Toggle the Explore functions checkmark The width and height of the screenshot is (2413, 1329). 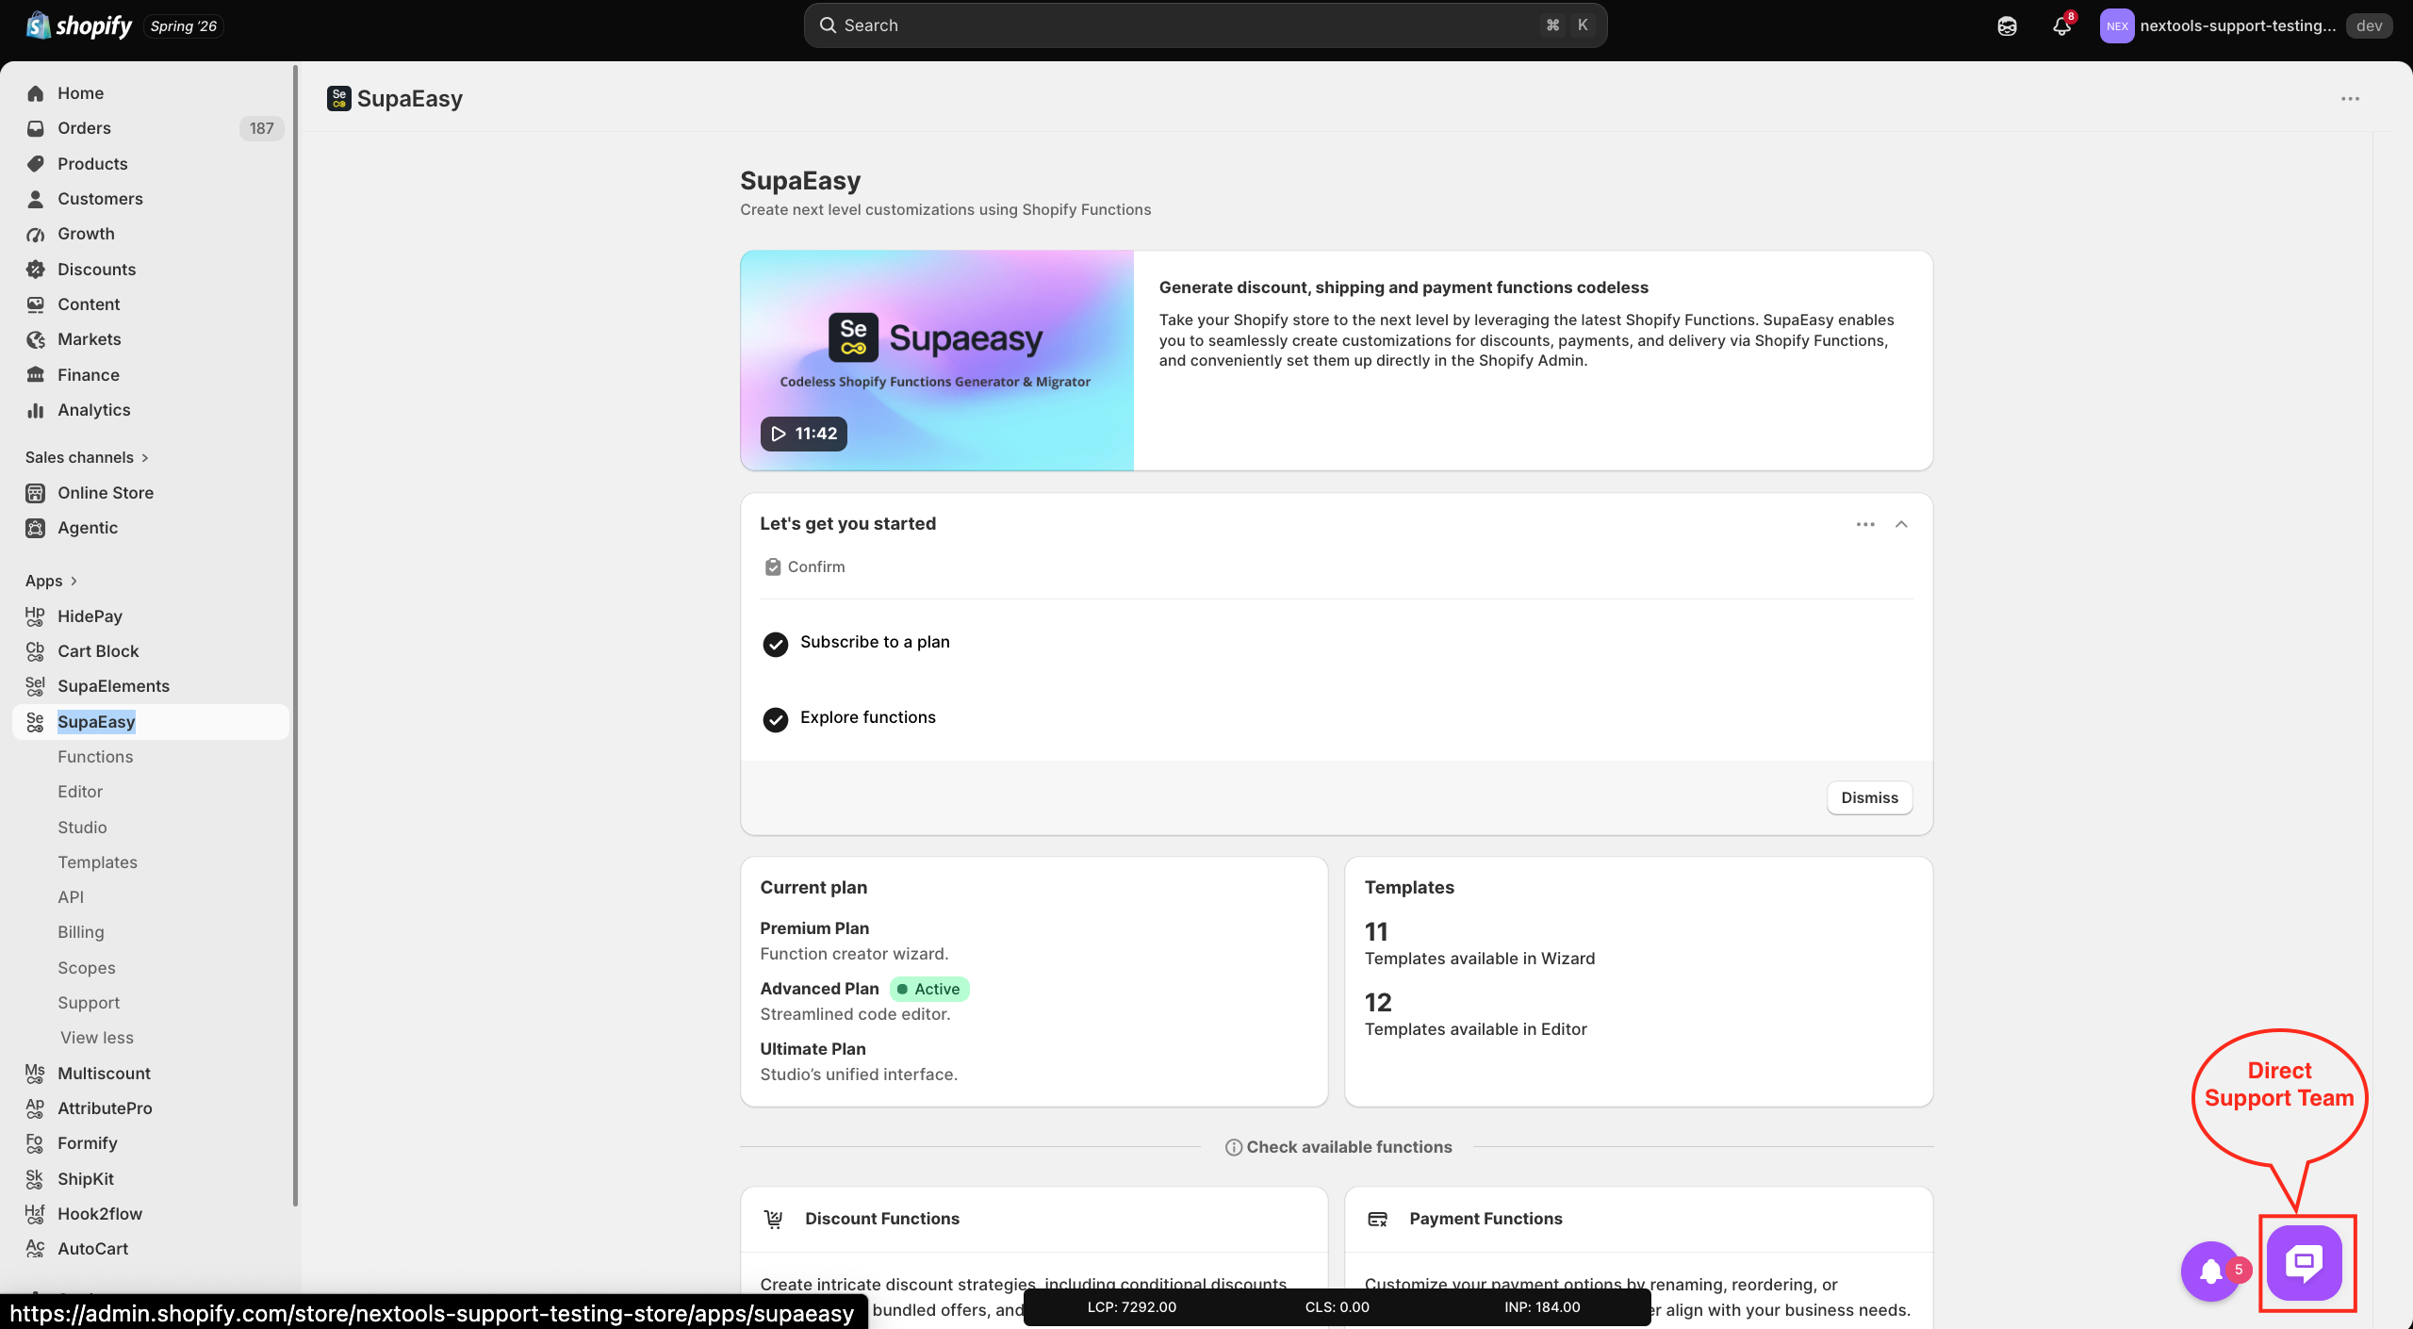click(x=776, y=719)
